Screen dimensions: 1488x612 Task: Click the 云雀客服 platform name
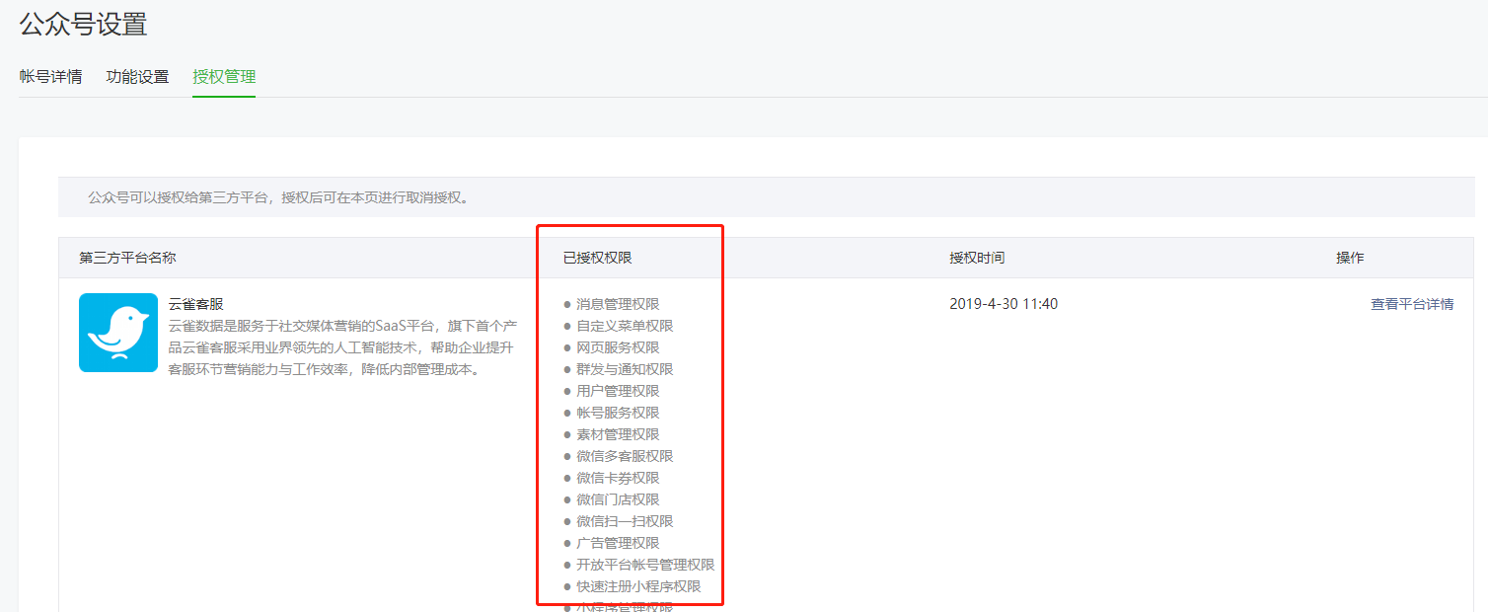coord(196,304)
